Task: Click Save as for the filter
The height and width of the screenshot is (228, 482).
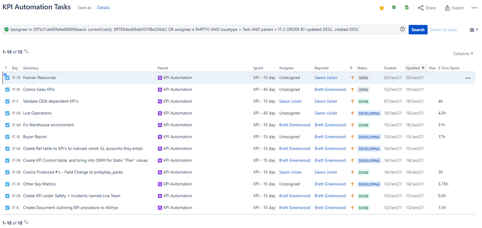Action: (84, 8)
